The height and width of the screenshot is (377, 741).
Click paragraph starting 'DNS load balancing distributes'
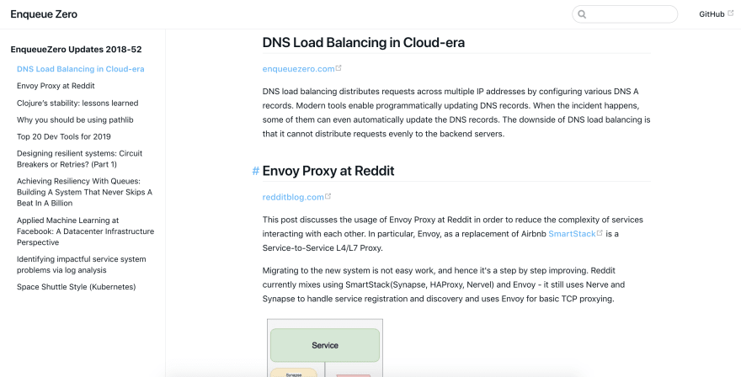(x=456, y=113)
